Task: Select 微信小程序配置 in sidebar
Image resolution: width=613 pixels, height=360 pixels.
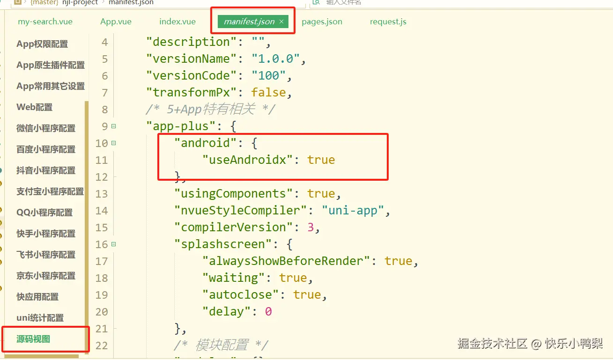Action: (x=46, y=128)
